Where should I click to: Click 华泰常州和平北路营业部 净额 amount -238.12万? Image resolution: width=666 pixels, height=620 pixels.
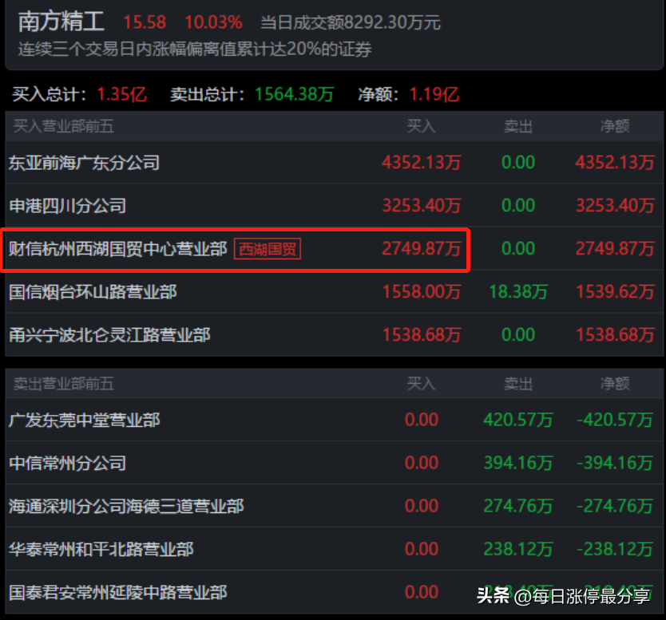615,550
